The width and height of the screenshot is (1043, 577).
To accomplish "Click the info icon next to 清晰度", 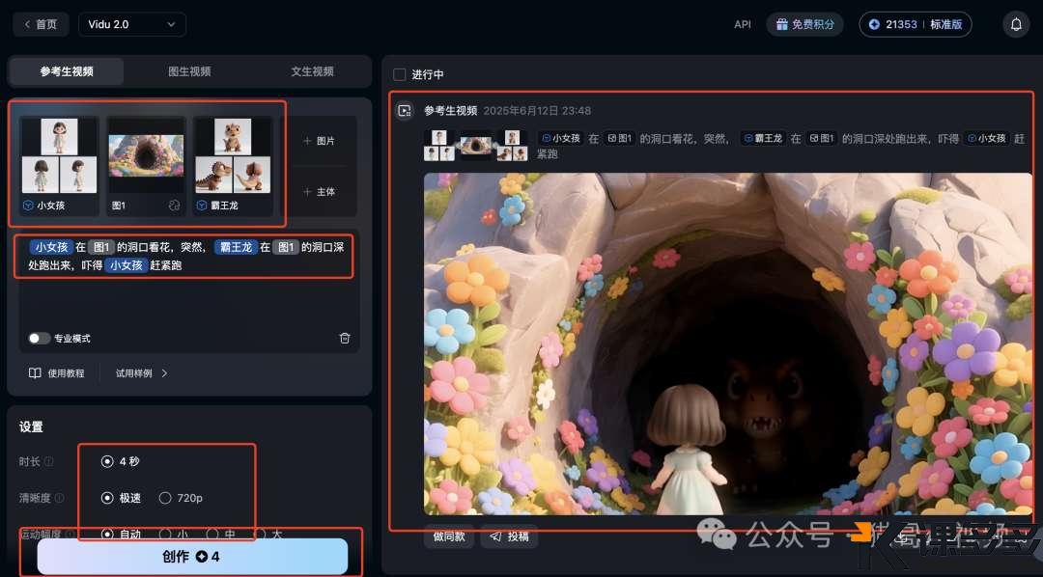I will [60, 499].
